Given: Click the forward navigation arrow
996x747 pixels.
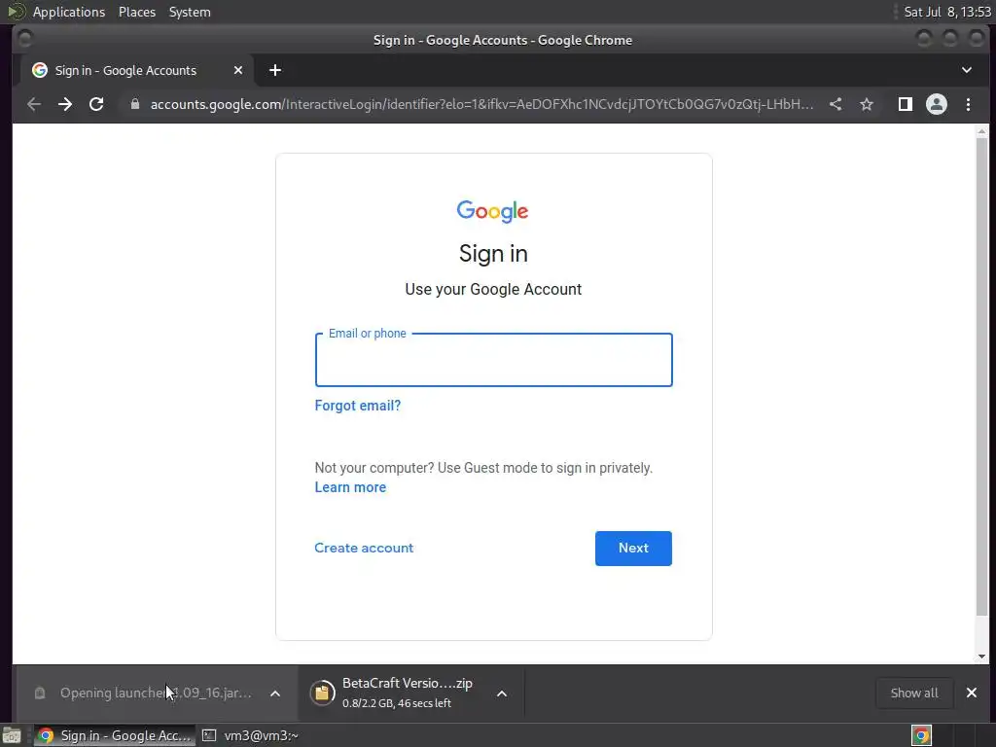Looking at the screenshot, I should 65,104.
